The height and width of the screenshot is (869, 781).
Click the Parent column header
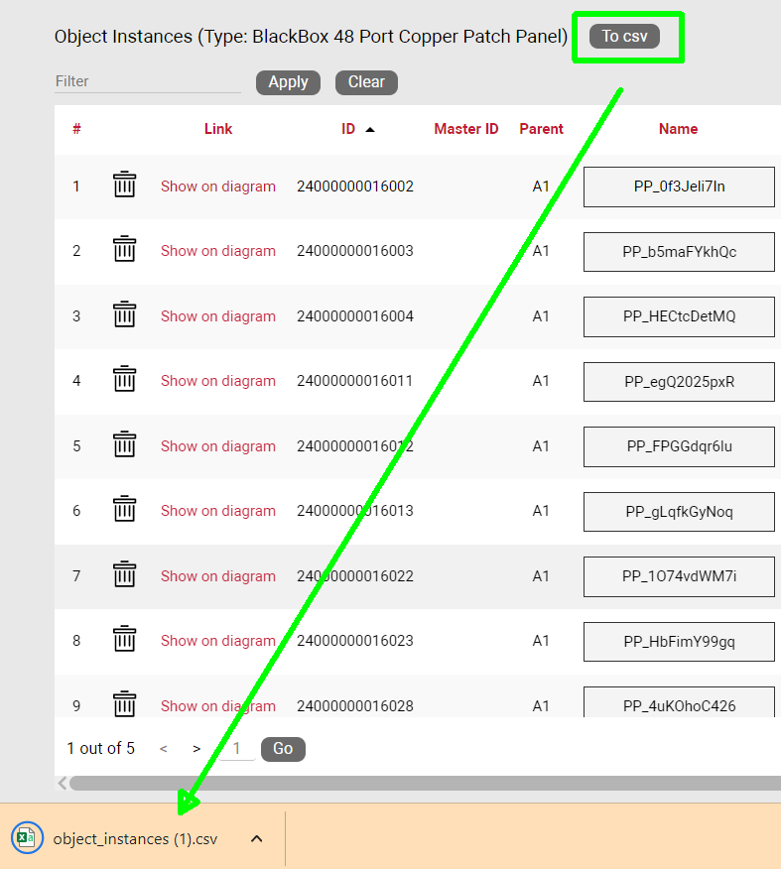click(x=541, y=129)
